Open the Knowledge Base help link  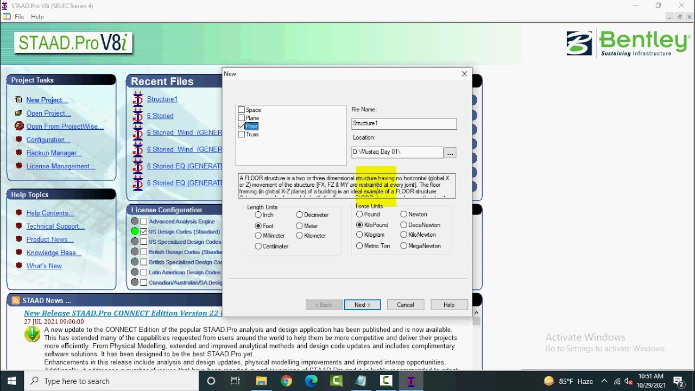pos(54,253)
